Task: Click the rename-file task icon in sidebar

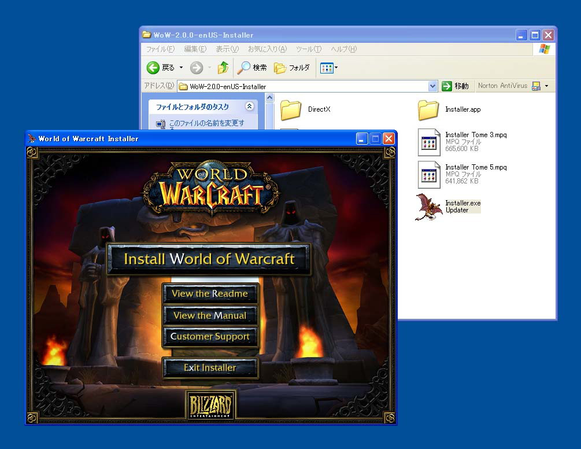Action: click(x=161, y=124)
